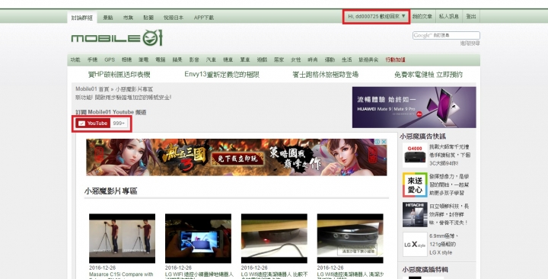Open the 景點 tab
This screenshot has height=279, width=548.
(108, 18)
